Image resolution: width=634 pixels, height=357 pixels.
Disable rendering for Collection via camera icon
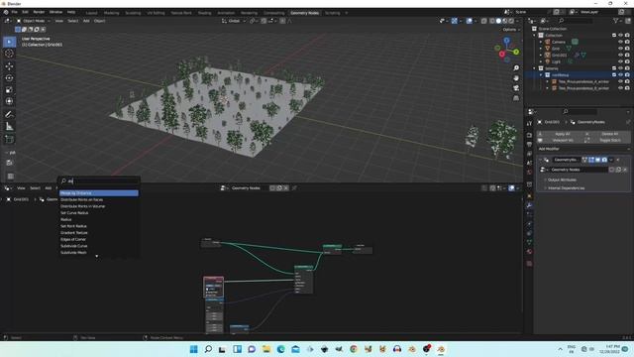click(x=627, y=36)
